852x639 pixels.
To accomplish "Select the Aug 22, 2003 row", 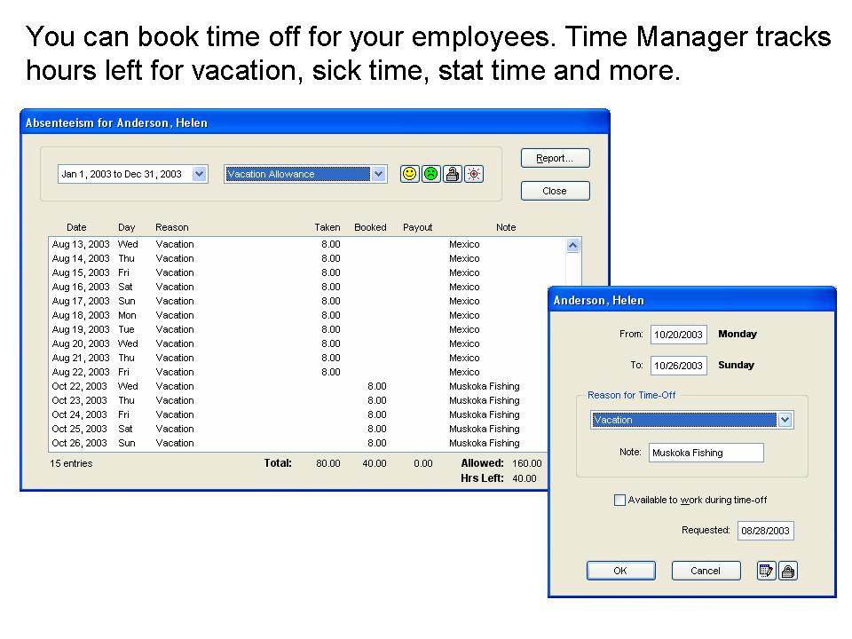I will (298, 372).
